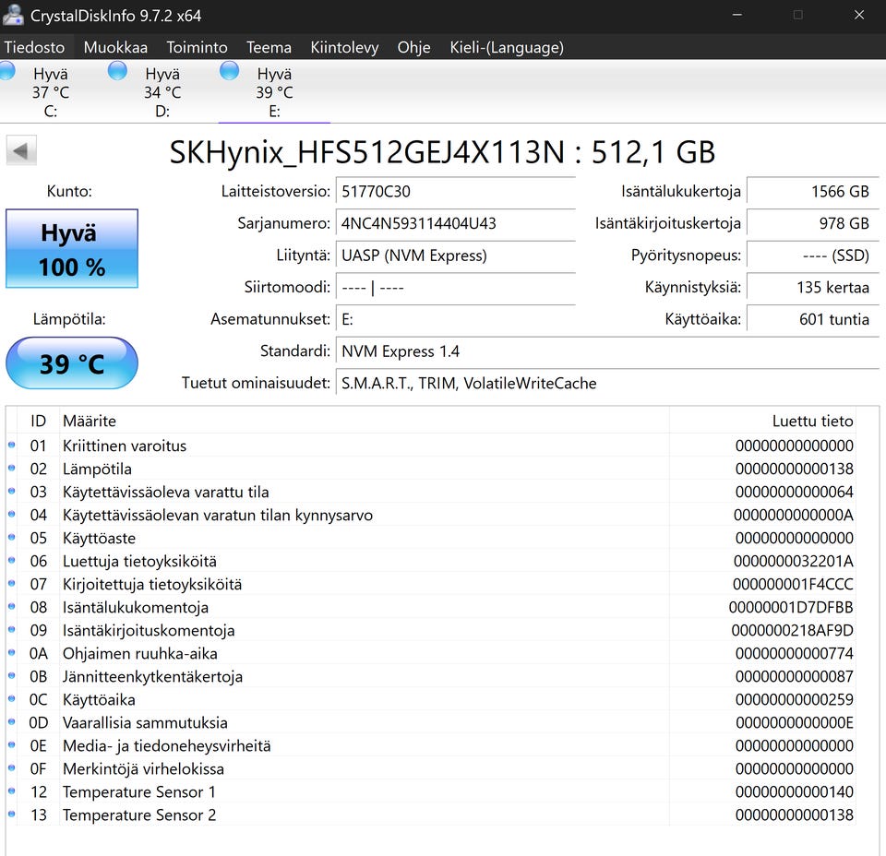Select the D: drive at 34 °C
The width and height of the screenshot is (886, 856).
pyautogui.click(x=162, y=92)
